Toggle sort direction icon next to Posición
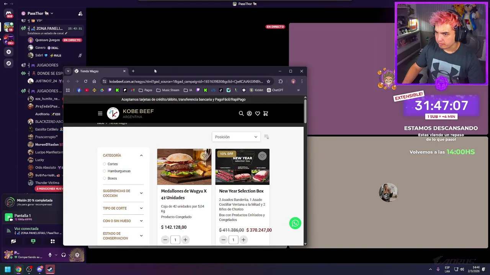The image size is (490, 275). [x=267, y=137]
